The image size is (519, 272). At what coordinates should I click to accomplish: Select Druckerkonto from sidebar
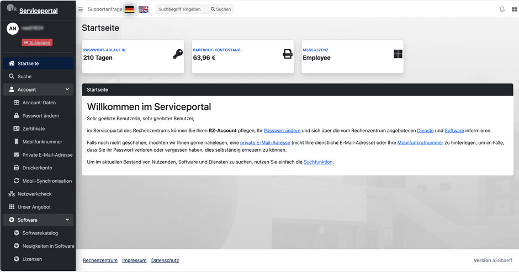pos(37,168)
